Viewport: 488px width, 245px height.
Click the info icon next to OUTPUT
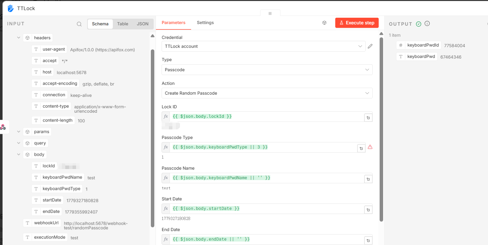point(427,24)
